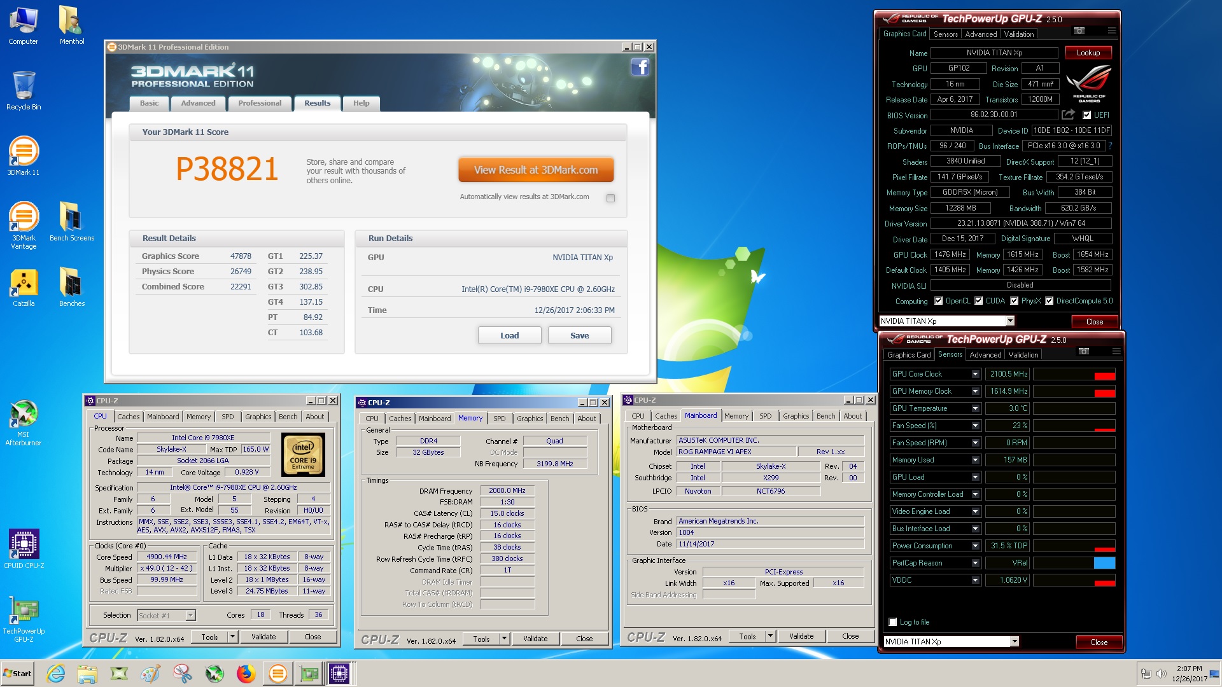Screen dimensions: 1222x687
Task: Toggle the CUDA checkbox
Action: coord(978,301)
